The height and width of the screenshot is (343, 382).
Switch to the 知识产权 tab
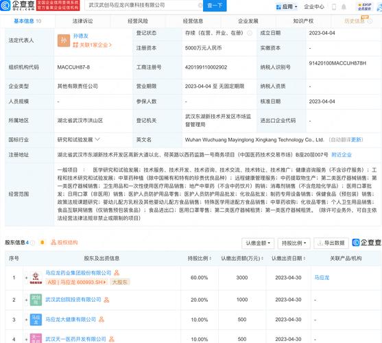tap(303, 21)
